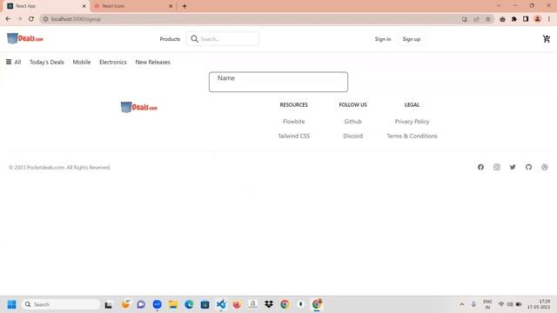Click the Deals.com logo in header
This screenshot has width=557, height=313.
coord(25,38)
